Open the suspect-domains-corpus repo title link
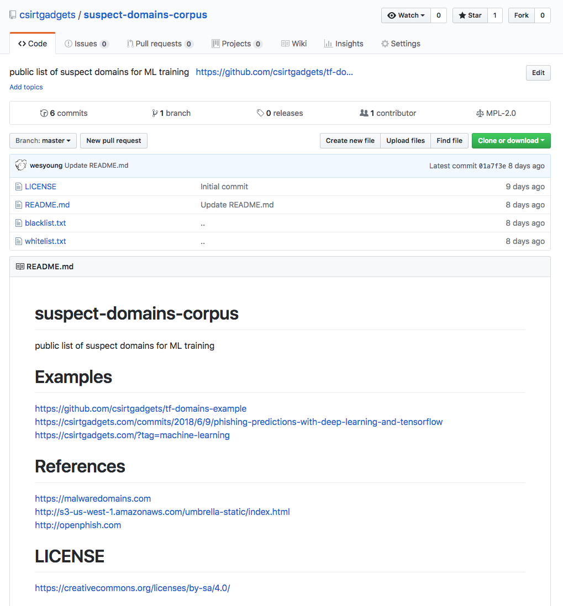The height and width of the screenshot is (606, 563). (145, 15)
